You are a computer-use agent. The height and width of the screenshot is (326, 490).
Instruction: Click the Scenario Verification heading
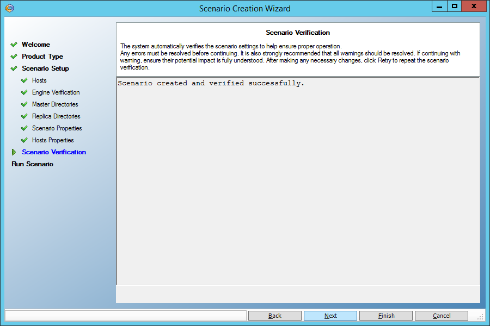pos(298,33)
